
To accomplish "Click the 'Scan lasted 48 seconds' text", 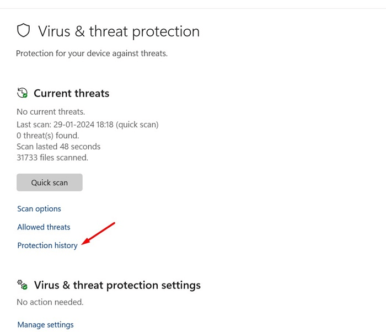I will (58, 147).
